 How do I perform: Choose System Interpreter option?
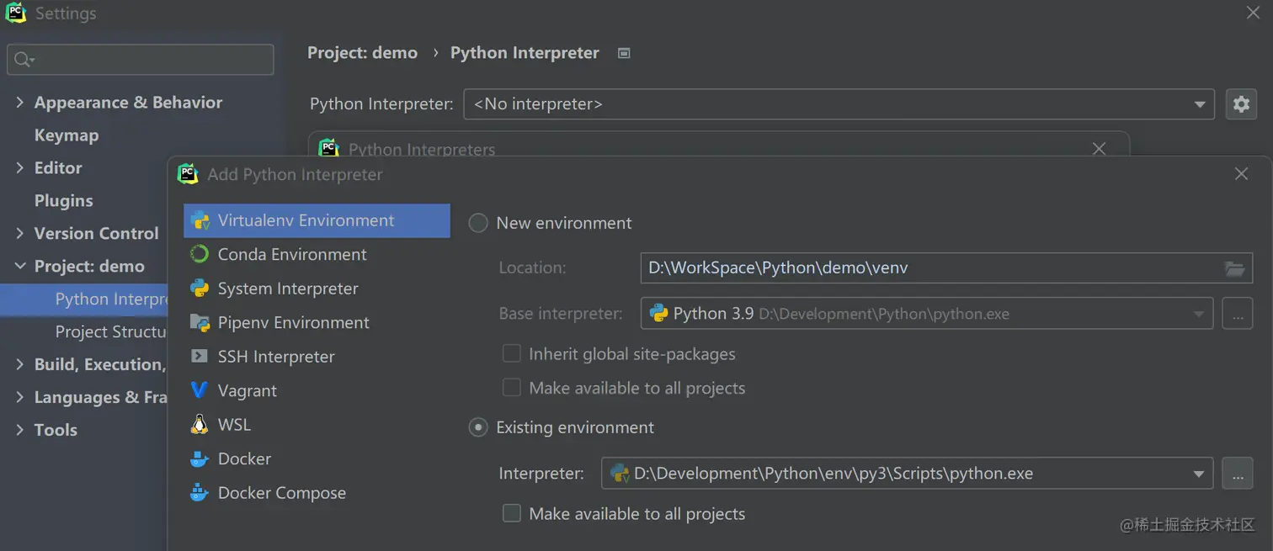(287, 289)
